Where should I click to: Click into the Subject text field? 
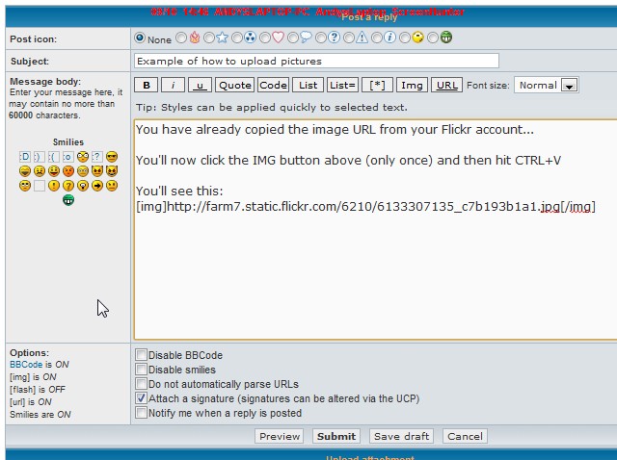[316, 61]
